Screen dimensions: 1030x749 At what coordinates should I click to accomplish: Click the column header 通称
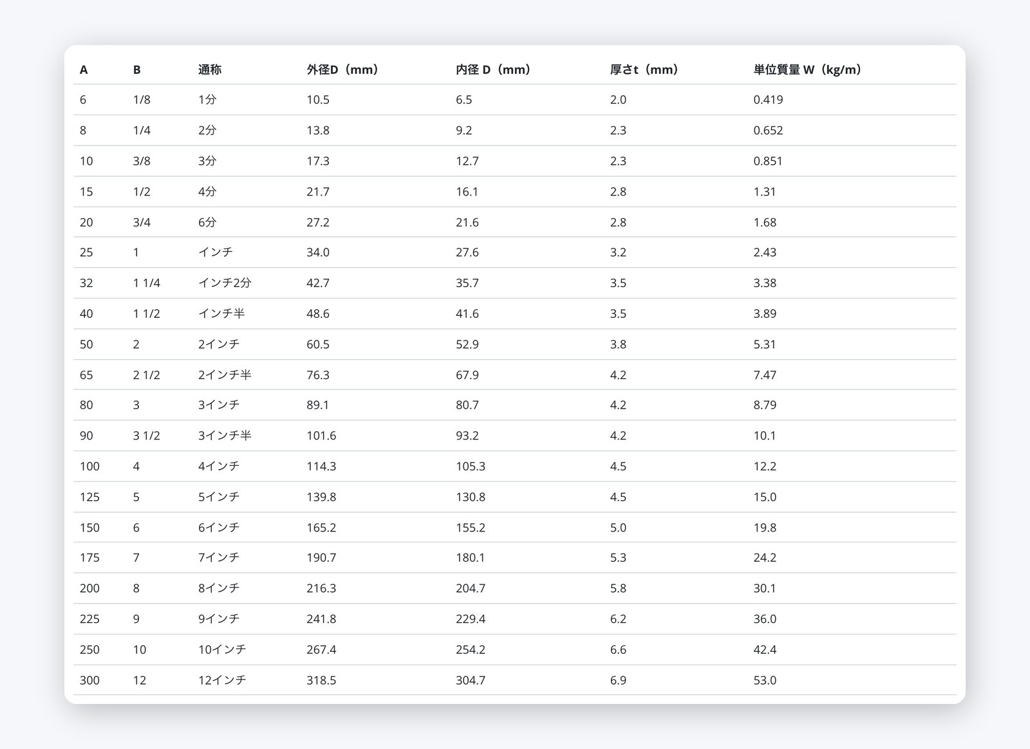[210, 69]
